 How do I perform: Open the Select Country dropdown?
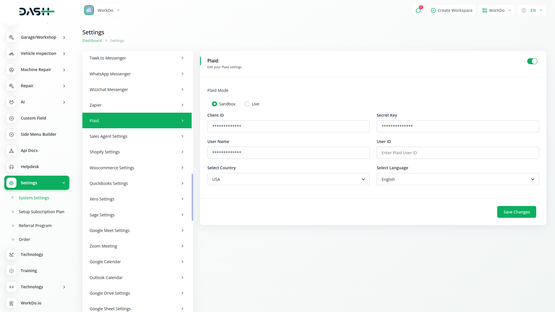[x=288, y=179]
